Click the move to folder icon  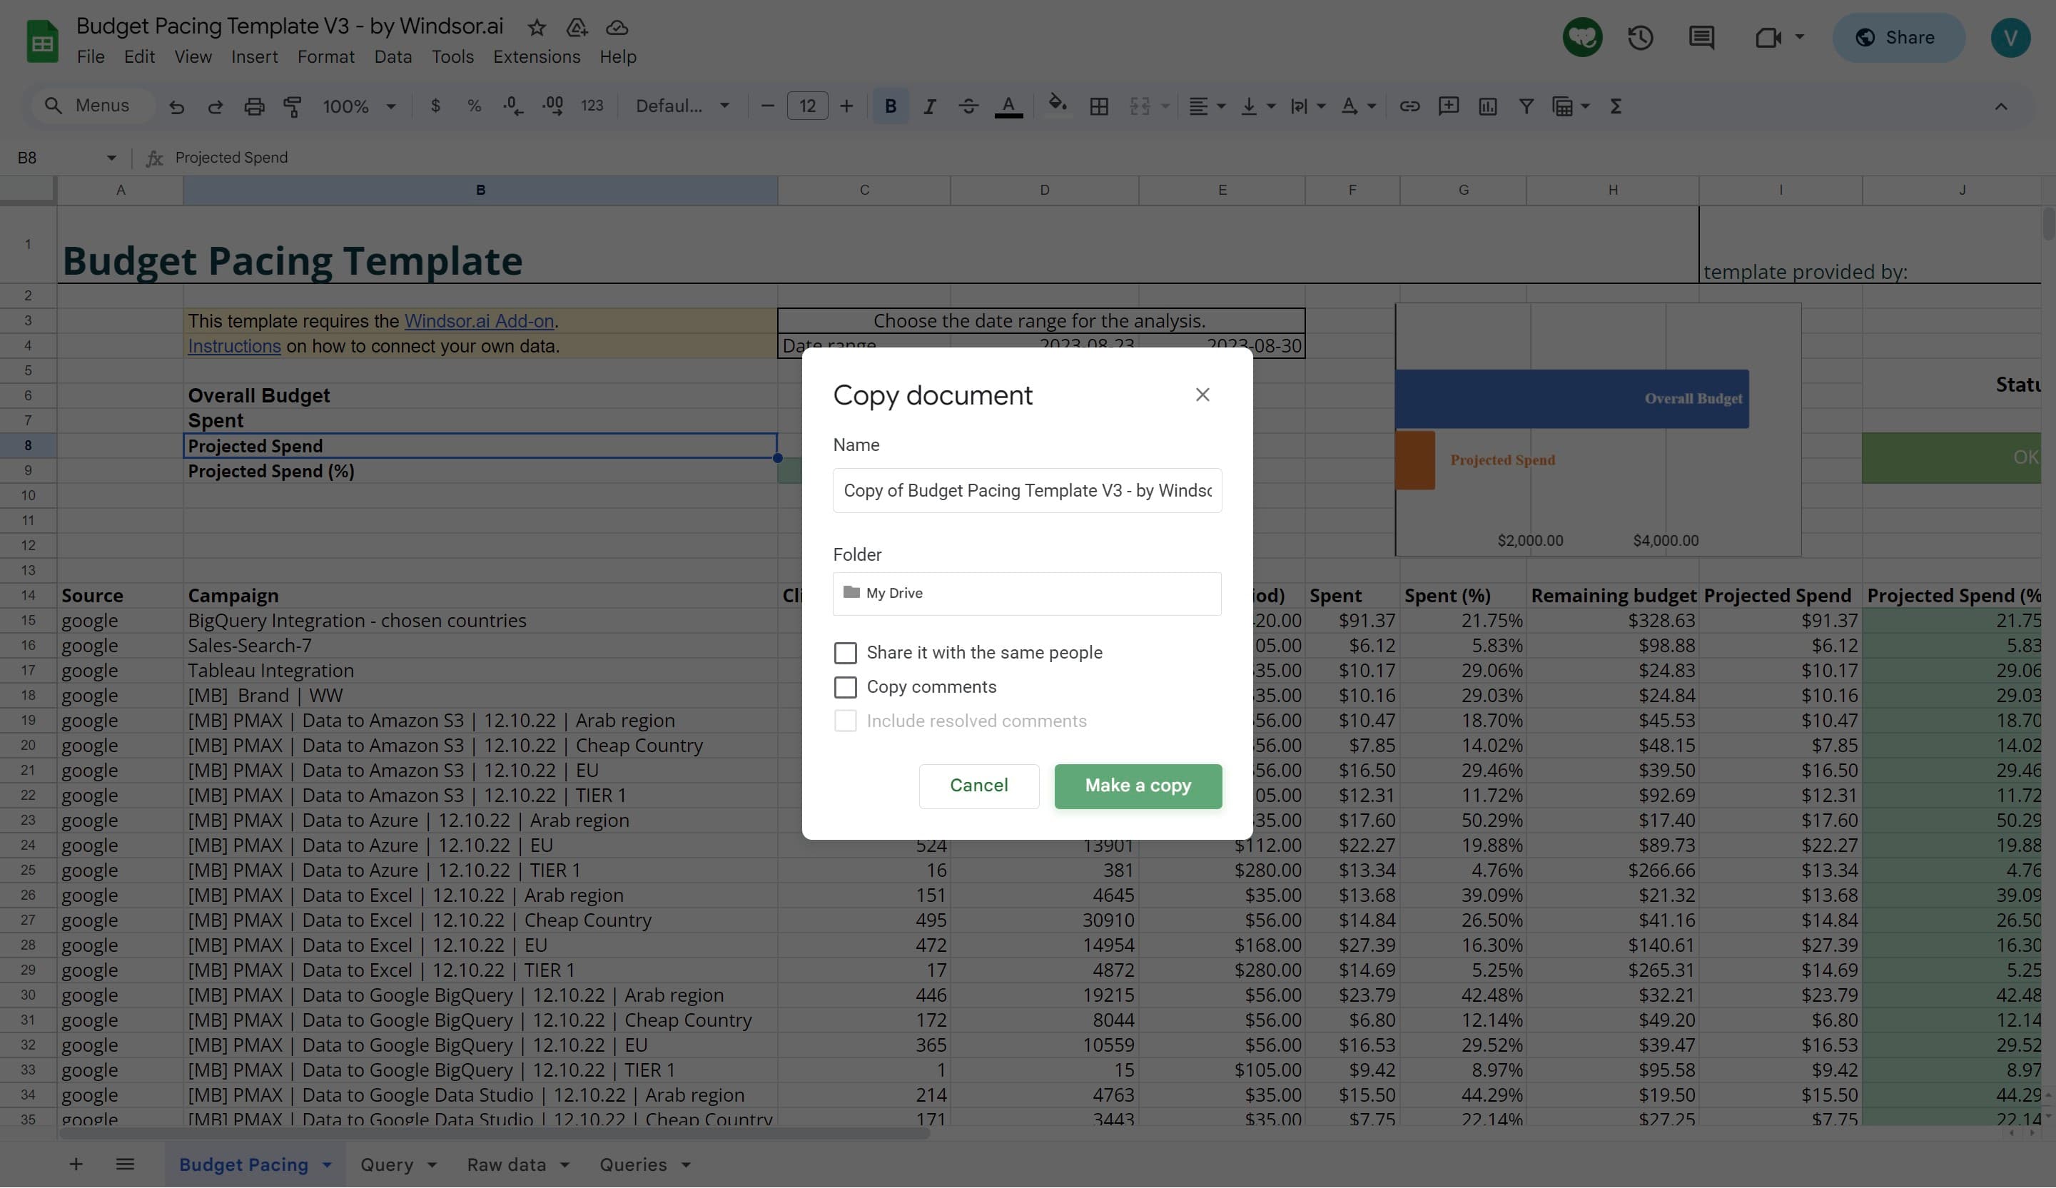577,28
